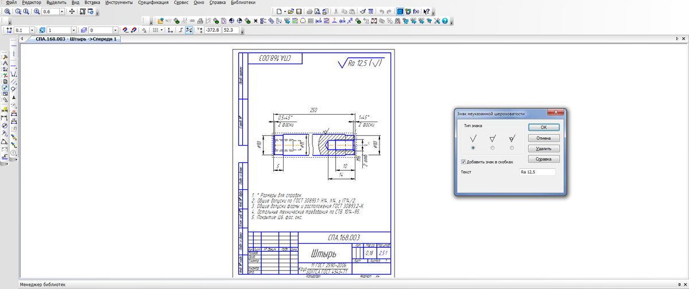Open the Выделить menu
The width and height of the screenshot is (689, 289).
(x=56, y=3)
